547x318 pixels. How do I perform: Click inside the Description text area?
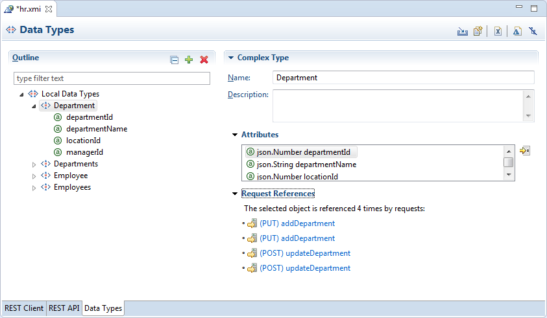tap(398, 106)
